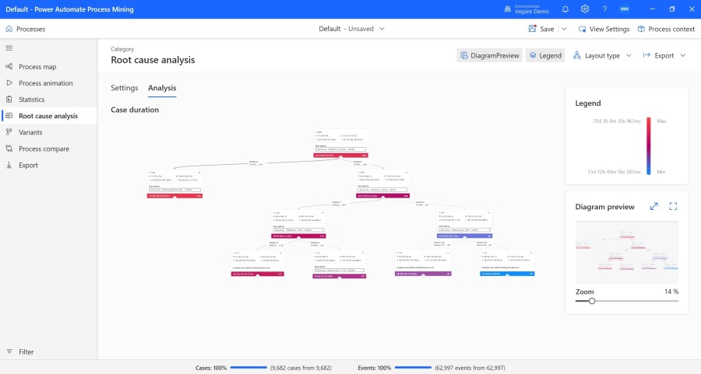Viewport: 701px width, 374px height.
Task: Open Process context
Action: click(665, 29)
